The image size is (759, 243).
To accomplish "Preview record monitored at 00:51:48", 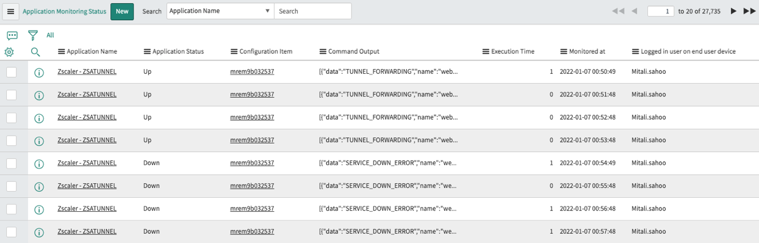I will 39,95.
